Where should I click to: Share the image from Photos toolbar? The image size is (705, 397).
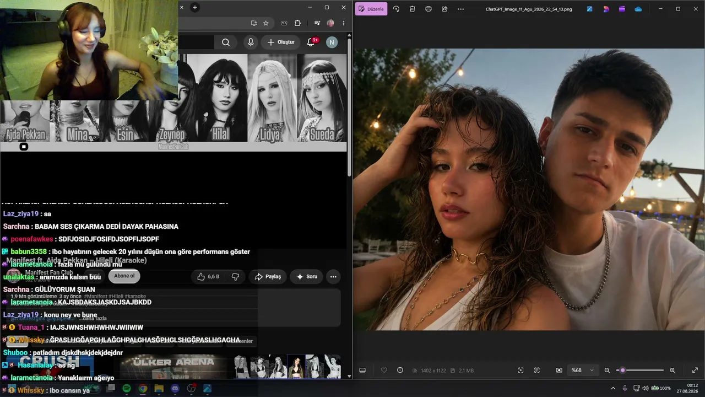coord(444,9)
